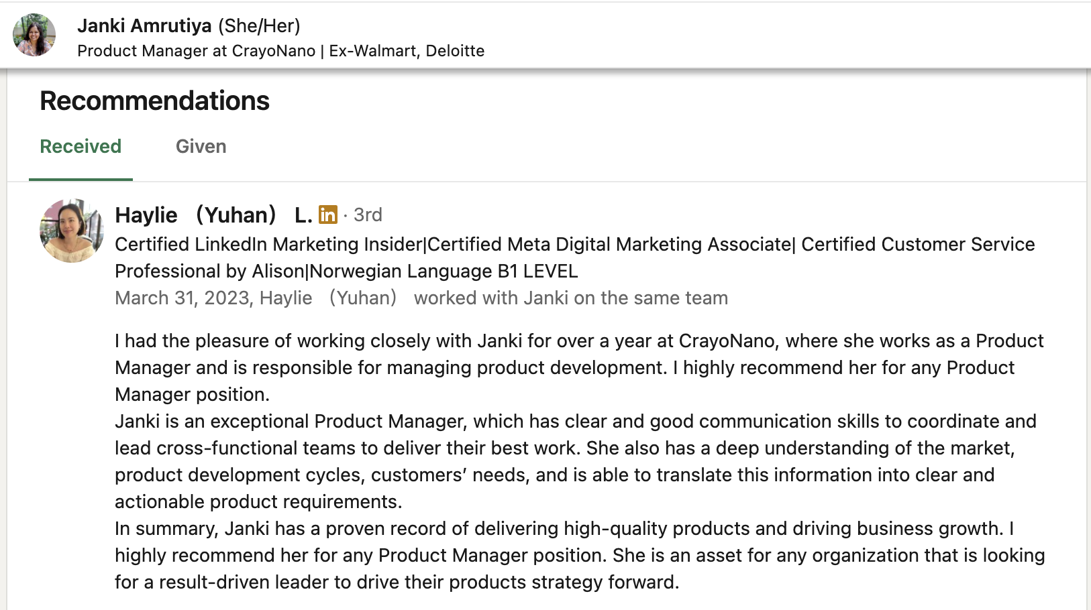The width and height of the screenshot is (1091, 610).
Task: Open Haylie (Yuhan) L.'s profile picture
Action: click(x=72, y=231)
